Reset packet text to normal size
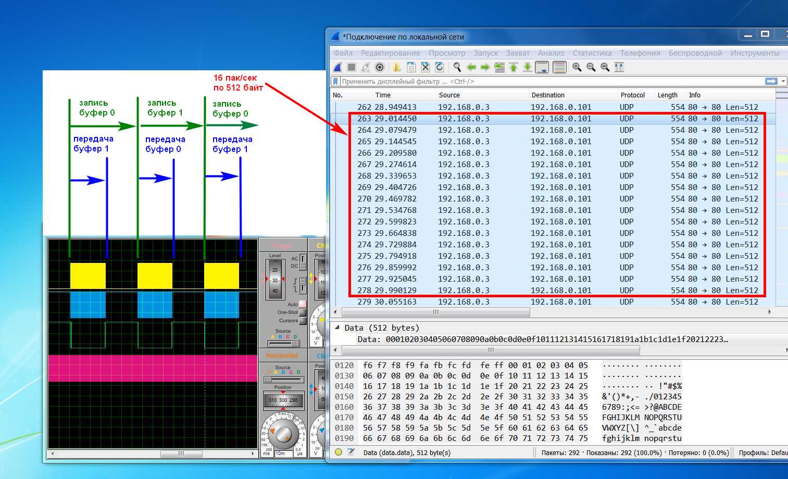The height and width of the screenshot is (479, 788). pyautogui.click(x=605, y=67)
